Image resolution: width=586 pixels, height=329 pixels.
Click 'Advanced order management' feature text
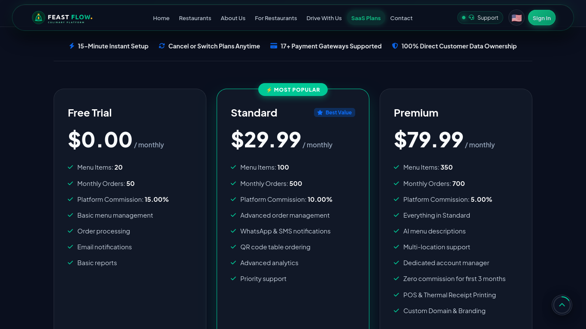(x=285, y=215)
